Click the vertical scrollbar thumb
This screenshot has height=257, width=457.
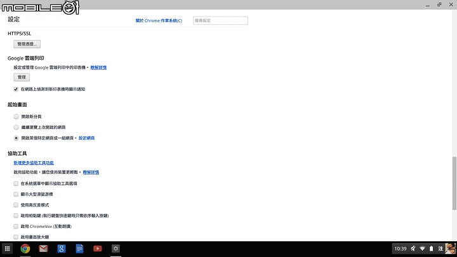454,183
